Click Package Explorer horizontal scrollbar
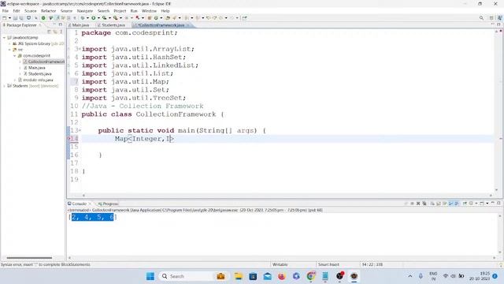504x284 pixels. (29, 258)
